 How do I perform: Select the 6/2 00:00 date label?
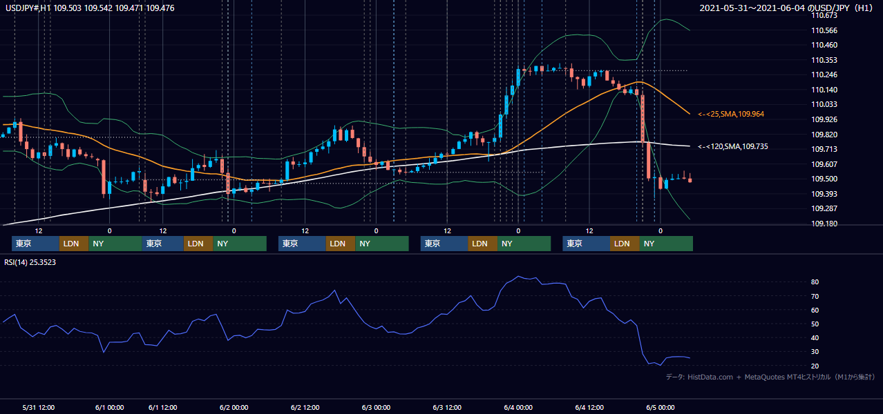pyautogui.click(x=234, y=408)
